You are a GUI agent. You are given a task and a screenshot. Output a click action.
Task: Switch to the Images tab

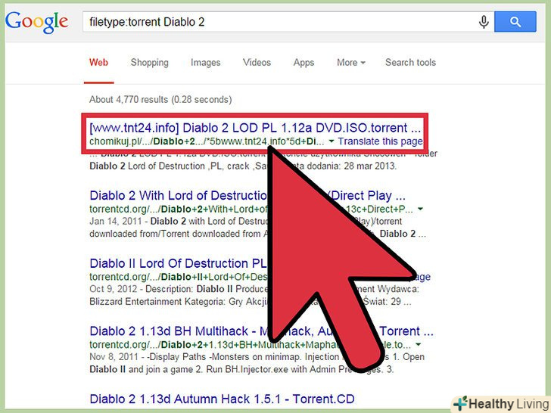(206, 63)
